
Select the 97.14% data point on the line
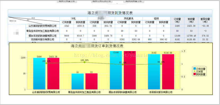[x=123, y=65]
